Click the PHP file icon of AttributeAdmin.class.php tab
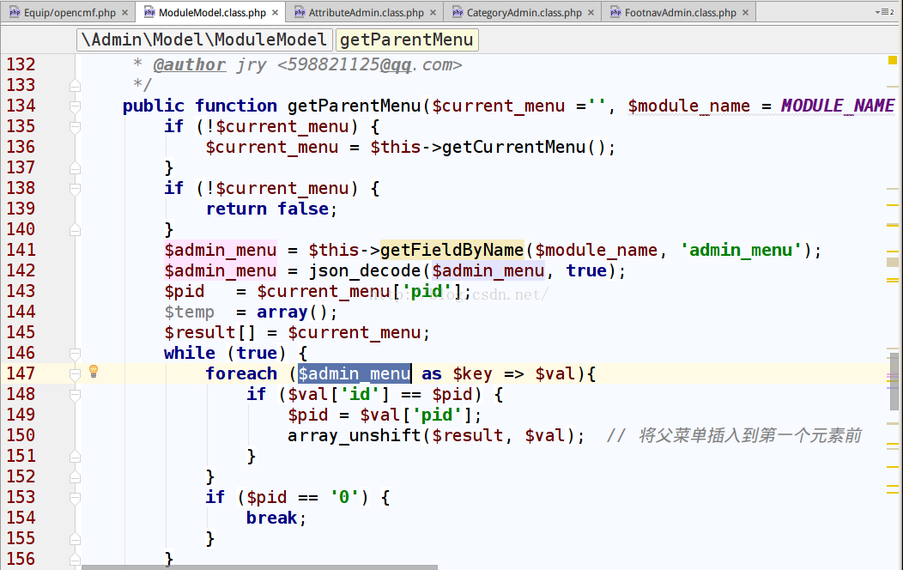Screen dimensions: 903x570 click(300, 12)
